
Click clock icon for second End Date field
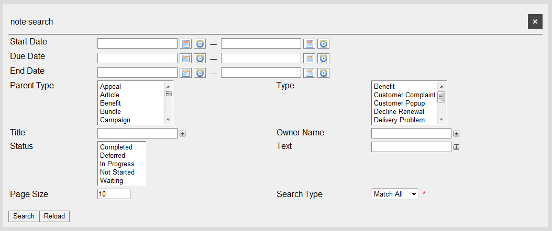[x=323, y=73]
